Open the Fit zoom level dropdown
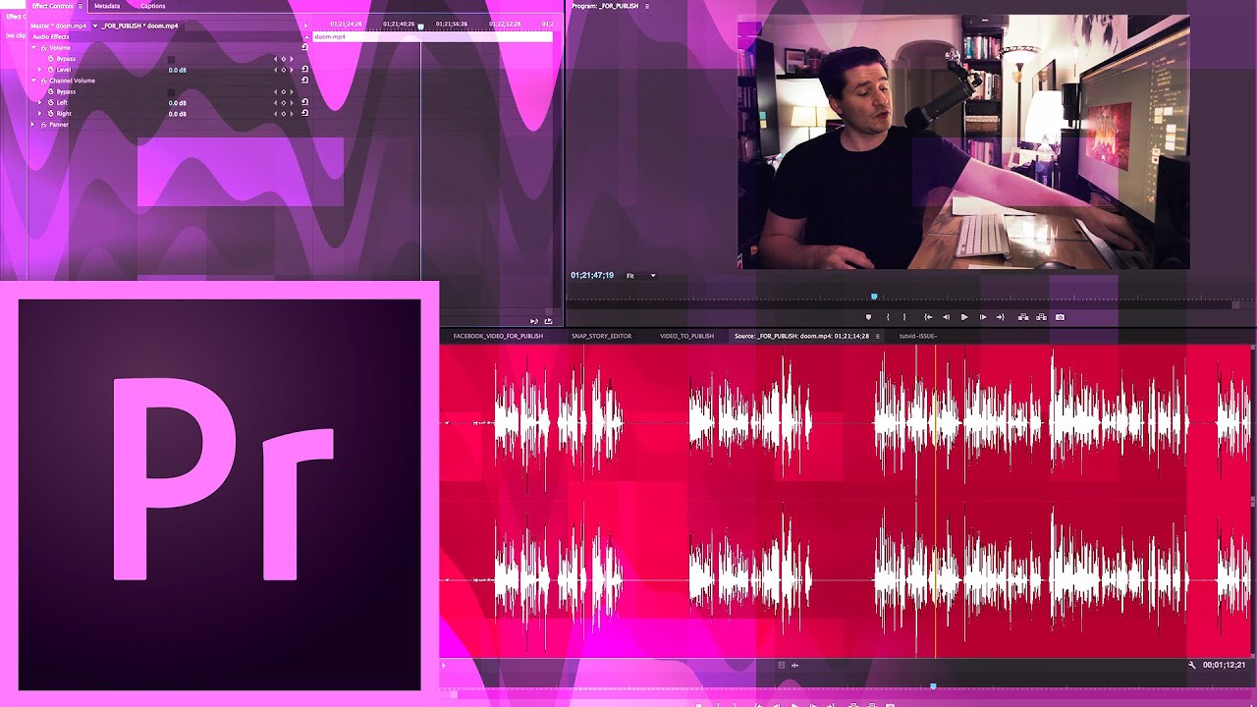The height and width of the screenshot is (707, 1257). coord(641,276)
